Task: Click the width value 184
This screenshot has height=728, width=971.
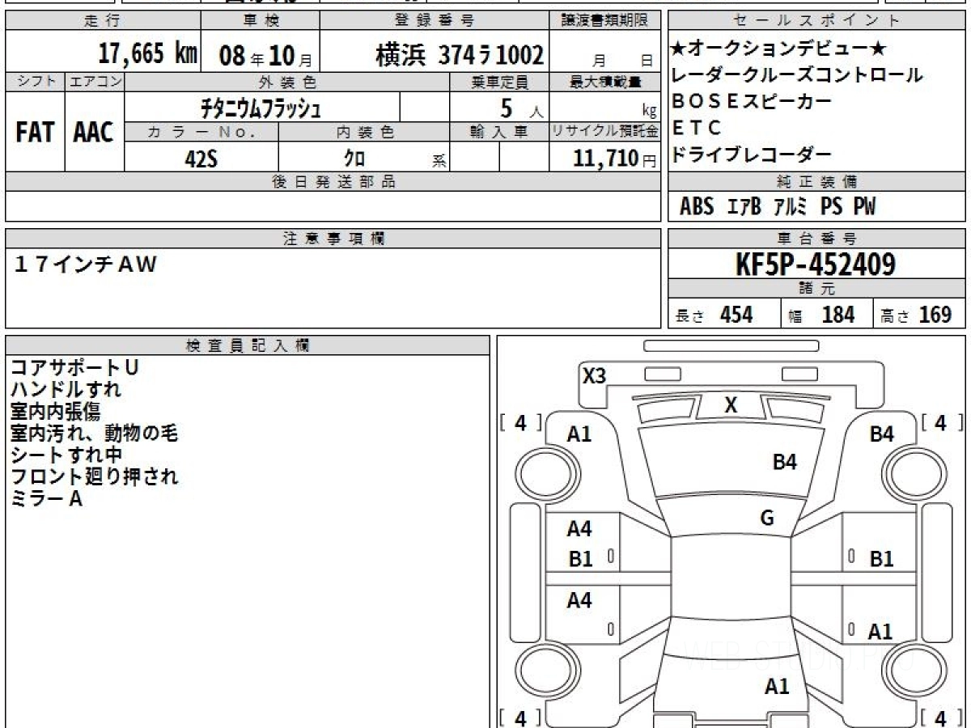Action: coord(838,314)
